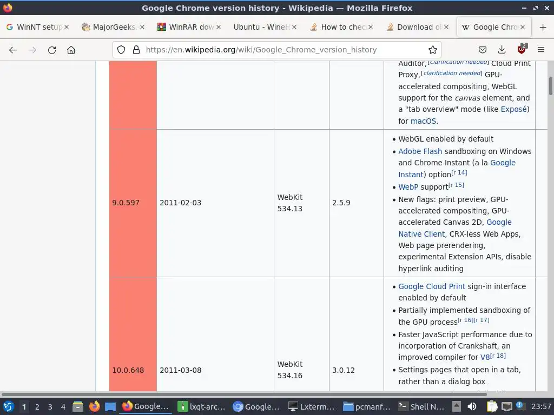Jump to reference r 14

(x=459, y=172)
